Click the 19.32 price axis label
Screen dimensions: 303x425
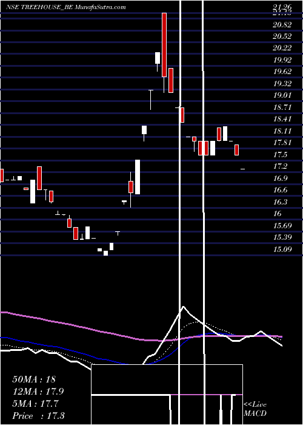click(x=282, y=84)
